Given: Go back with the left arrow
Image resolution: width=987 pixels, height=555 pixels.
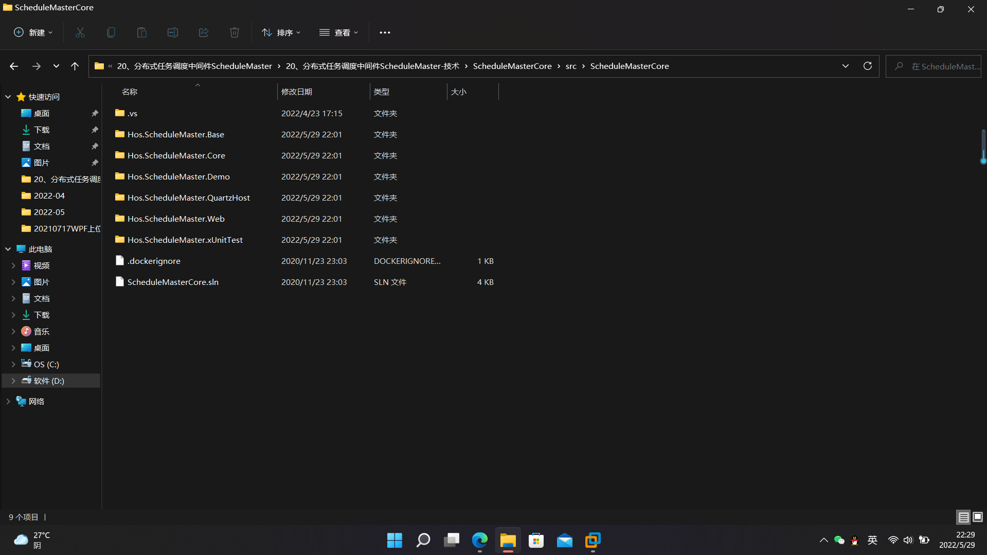Looking at the screenshot, I should pos(14,66).
